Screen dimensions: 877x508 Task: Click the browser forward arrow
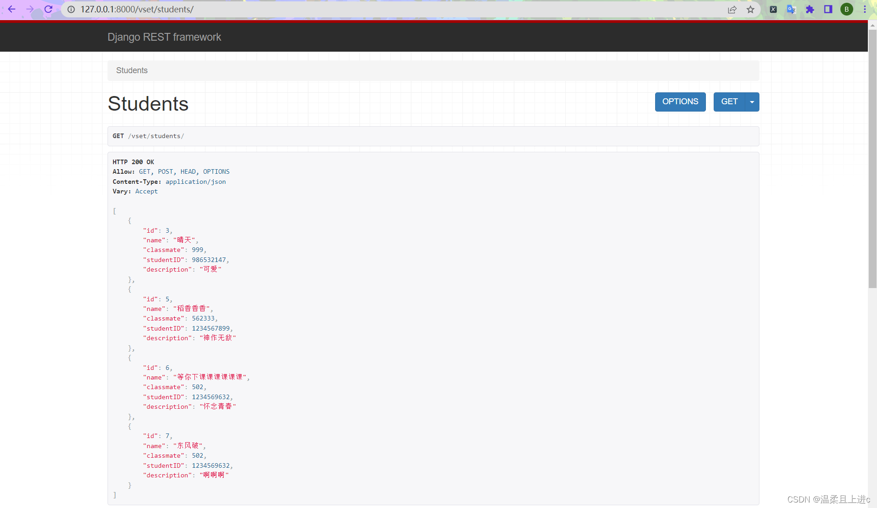[x=30, y=9]
